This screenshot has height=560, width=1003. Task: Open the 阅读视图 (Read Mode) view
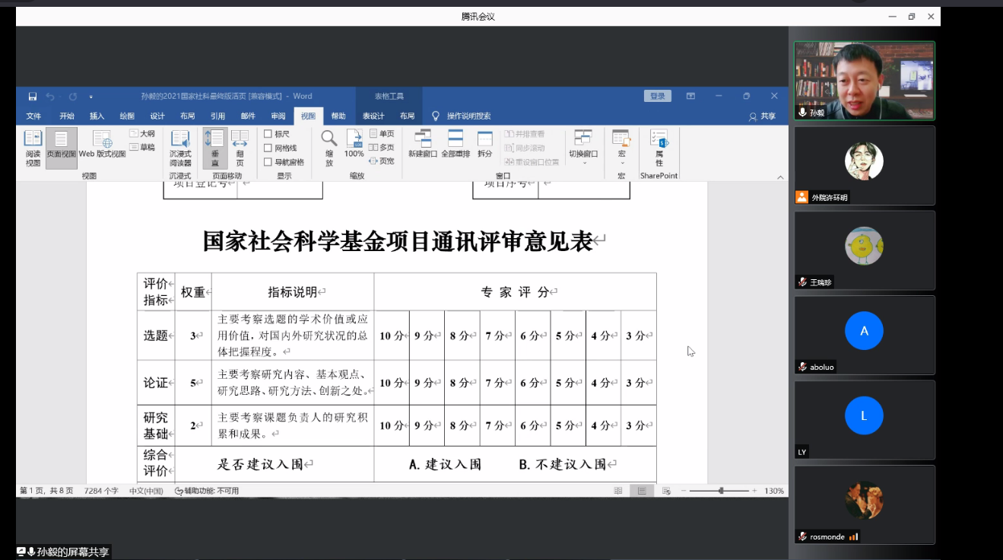click(33, 148)
